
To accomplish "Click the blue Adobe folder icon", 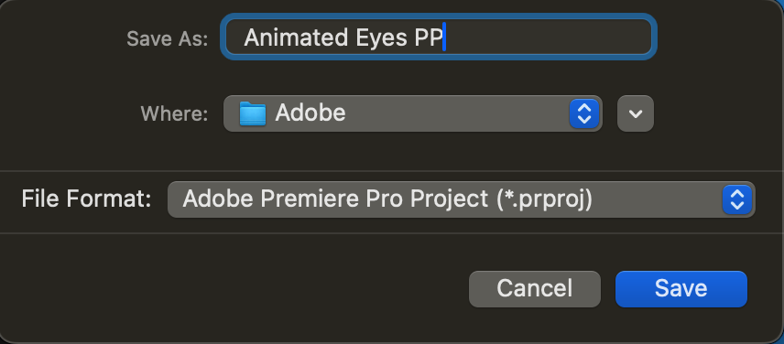I will coord(252,113).
